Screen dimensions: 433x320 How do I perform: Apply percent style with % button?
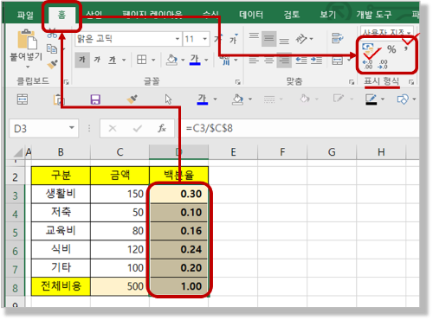tap(391, 49)
